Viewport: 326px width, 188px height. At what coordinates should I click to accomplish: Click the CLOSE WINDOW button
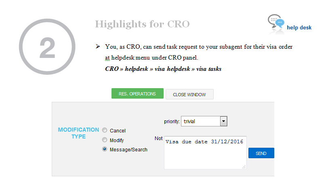[x=189, y=94]
